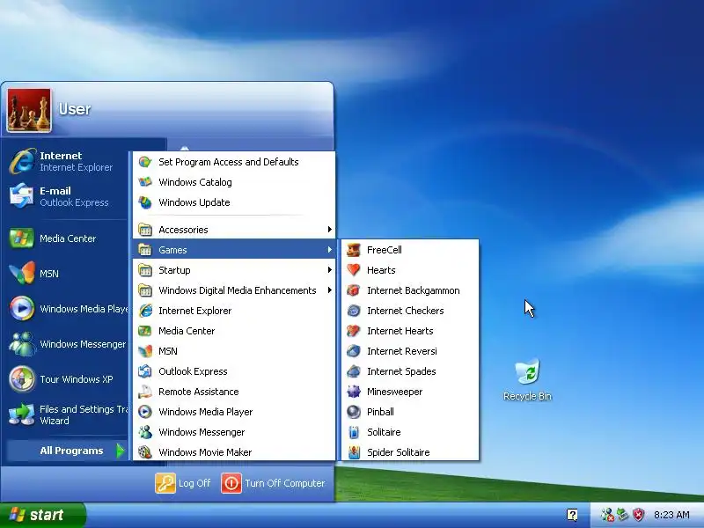Image resolution: width=704 pixels, height=528 pixels.
Task: Click the red security shield tray icon
Action: pyautogui.click(x=638, y=515)
